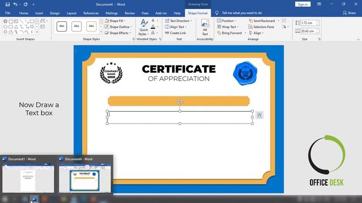Click the Draw Text Box icon
This screenshot has width=362, height=203.
42,27
